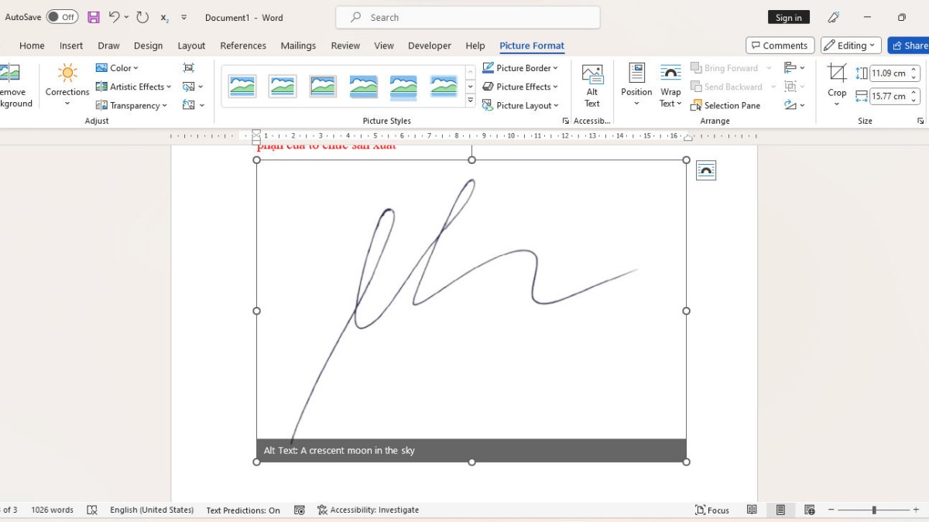Switch to the Design tab
The image size is (929, 522).
point(148,46)
